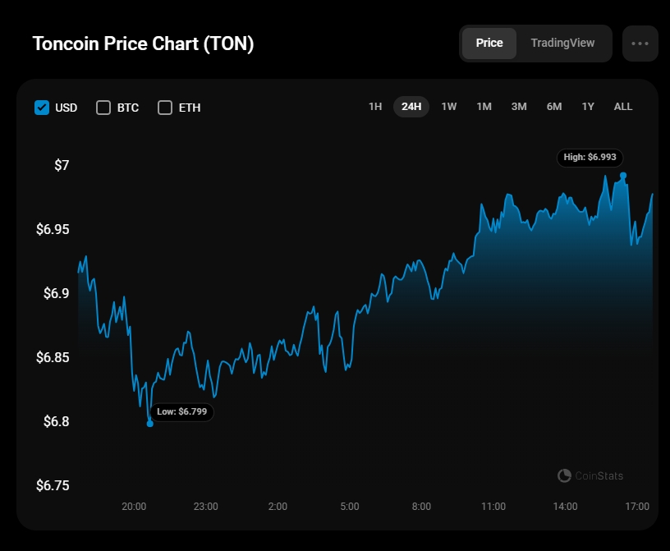
Task: Select the ALL time range
Action: (x=623, y=107)
